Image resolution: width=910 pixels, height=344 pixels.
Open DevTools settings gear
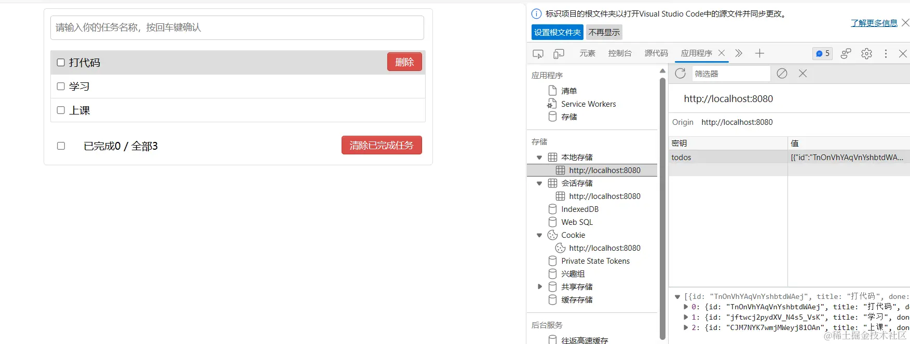point(866,53)
